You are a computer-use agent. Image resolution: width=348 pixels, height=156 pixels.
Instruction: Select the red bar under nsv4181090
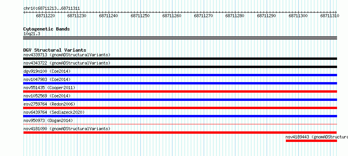coord(180,133)
